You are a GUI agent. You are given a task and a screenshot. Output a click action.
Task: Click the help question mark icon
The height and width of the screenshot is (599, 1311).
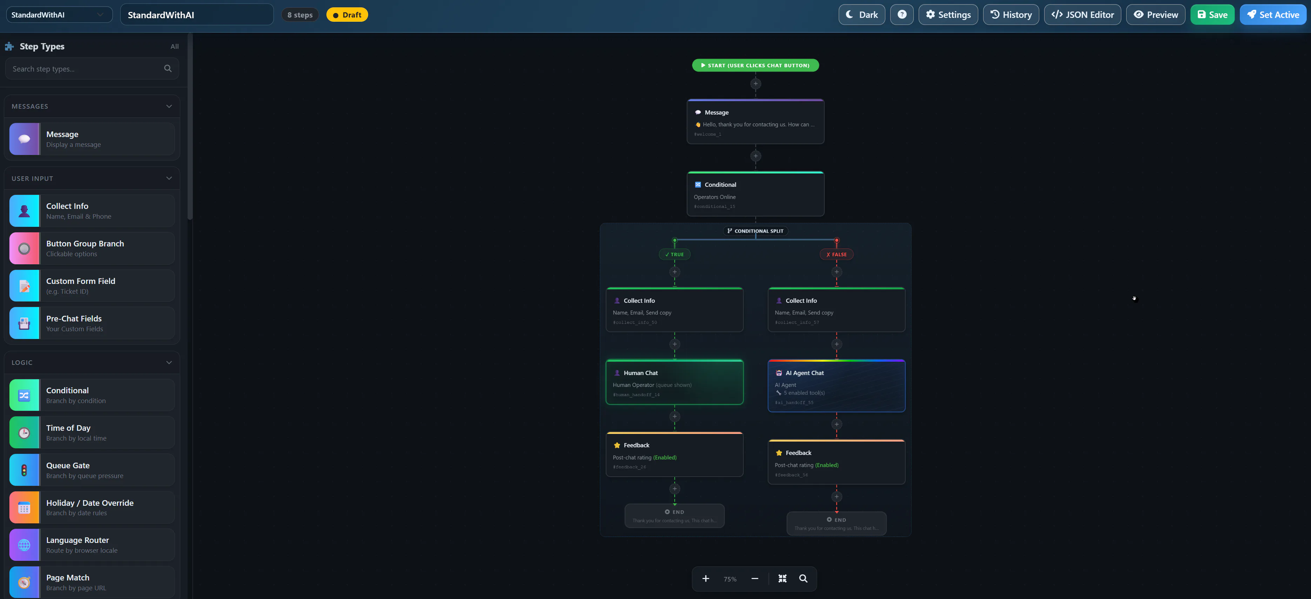pos(901,15)
